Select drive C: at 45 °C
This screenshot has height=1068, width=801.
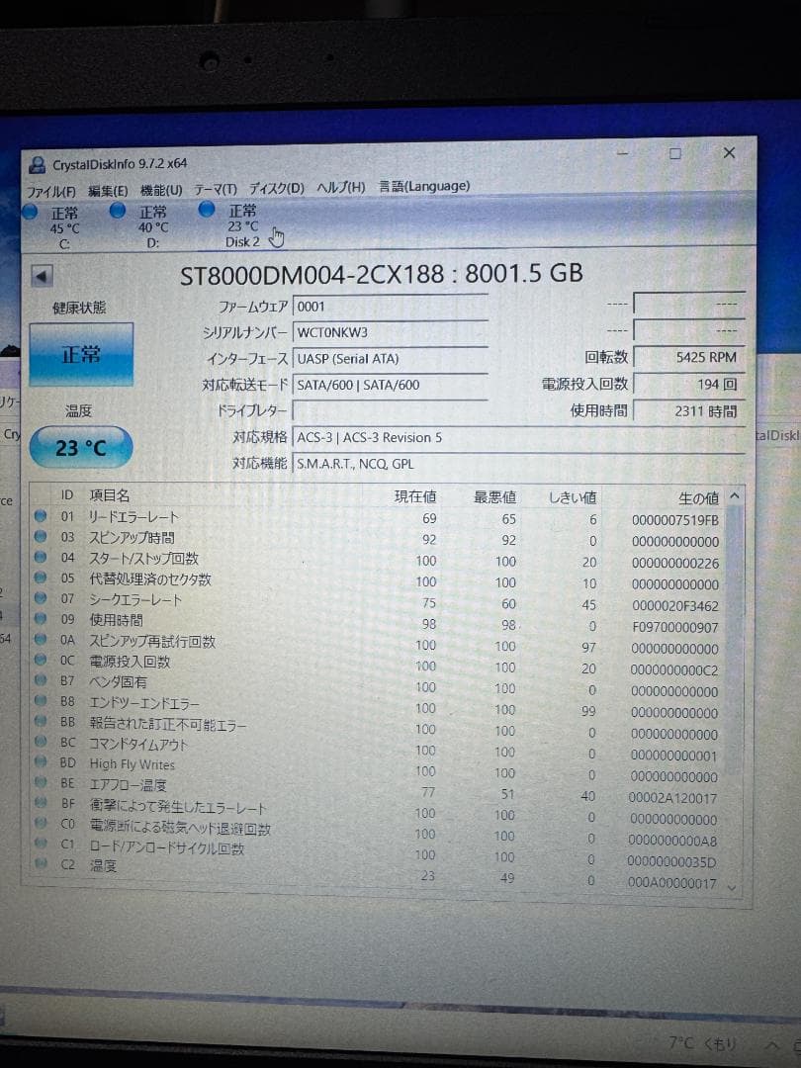coord(64,228)
